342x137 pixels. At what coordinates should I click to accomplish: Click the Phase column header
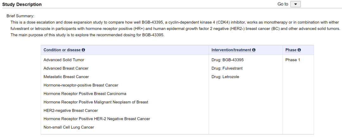(x=291, y=50)
